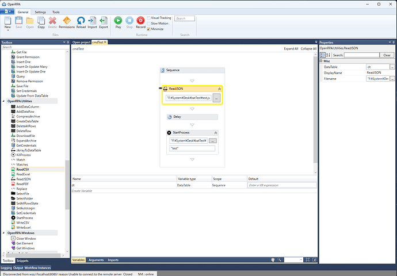Click Create Variable row

click(194, 191)
